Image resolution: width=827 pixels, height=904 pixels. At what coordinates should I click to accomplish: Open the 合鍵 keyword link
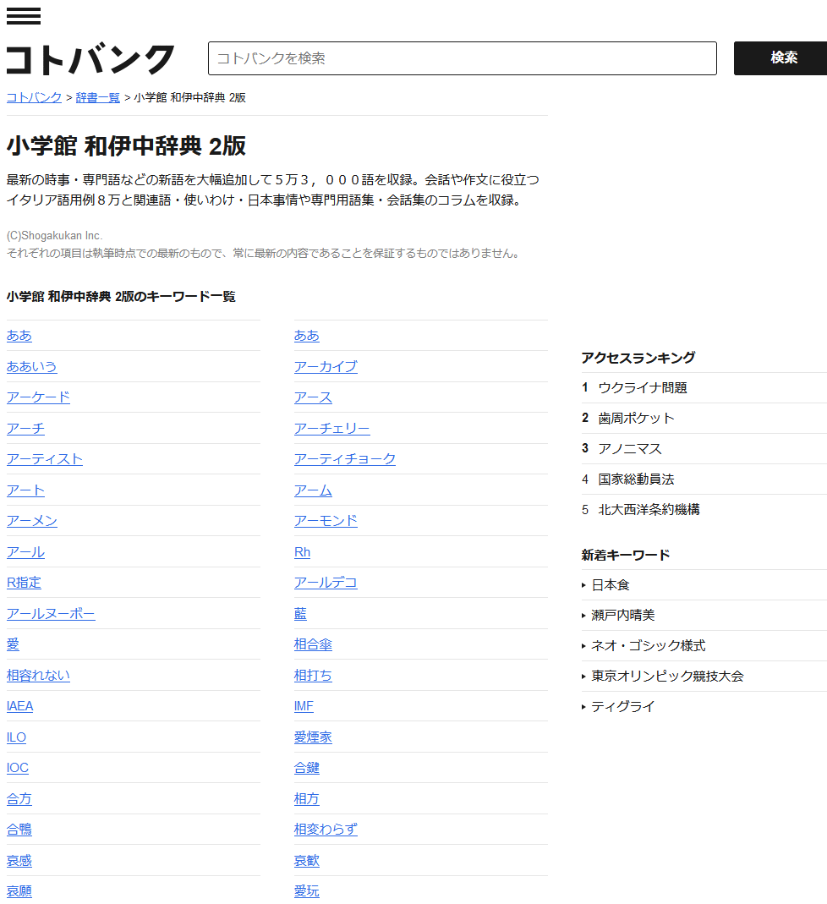click(307, 768)
